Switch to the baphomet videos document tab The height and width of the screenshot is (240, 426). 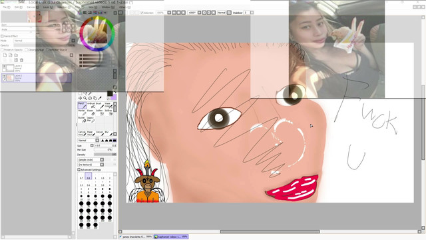[171, 237]
